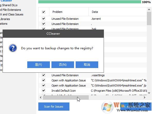Image resolution: width=152 pixels, height=114 pixels.
Task: Select ActiveX and Class Issues item
Action: pos(12,14)
